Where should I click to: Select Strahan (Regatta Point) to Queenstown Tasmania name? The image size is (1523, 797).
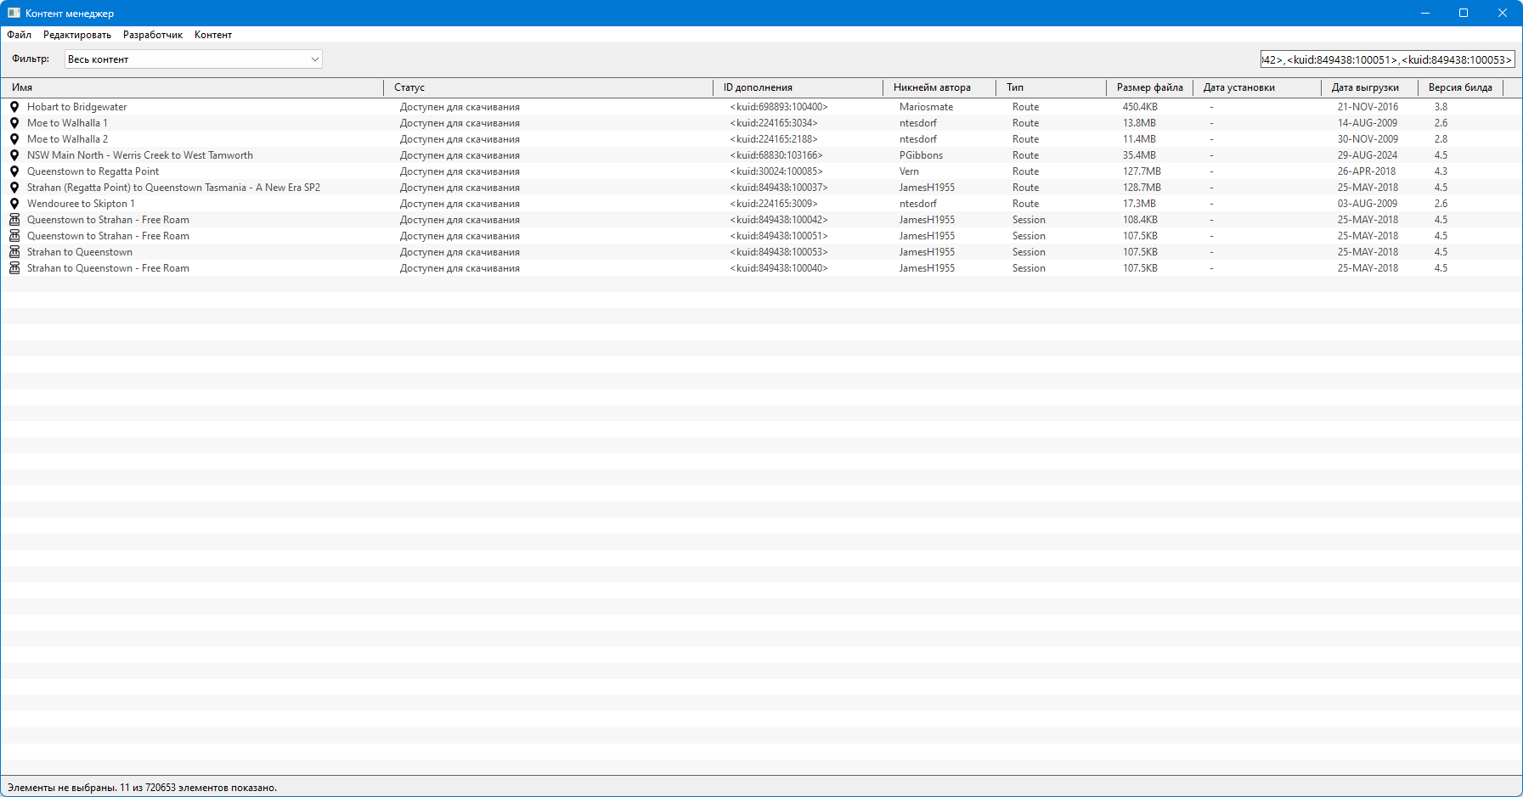pyautogui.click(x=173, y=188)
